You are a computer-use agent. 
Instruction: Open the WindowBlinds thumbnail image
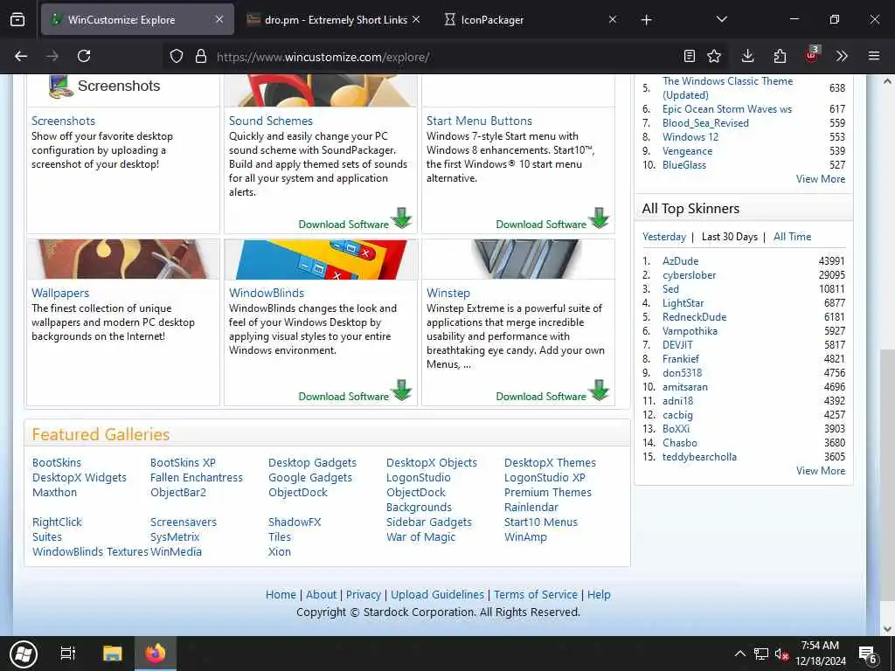pyautogui.click(x=321, y=259)
